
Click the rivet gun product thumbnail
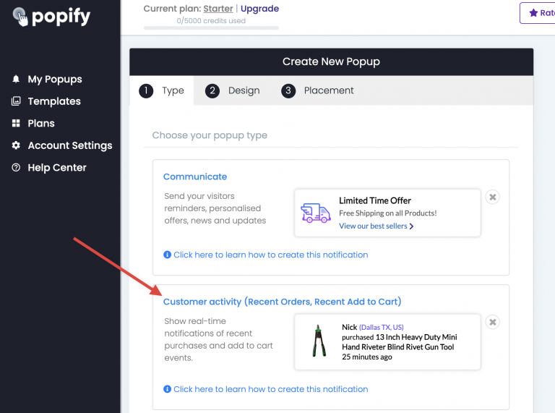point(319,341)
